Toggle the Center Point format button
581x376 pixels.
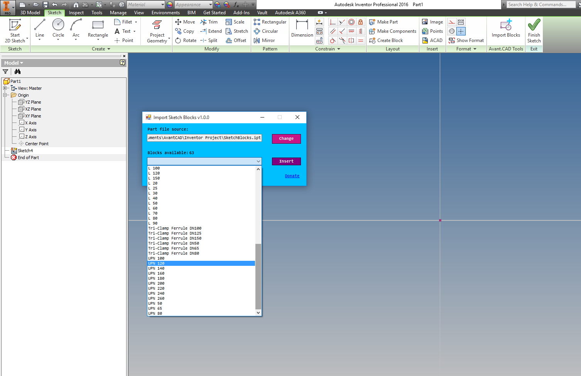(461, 31)
